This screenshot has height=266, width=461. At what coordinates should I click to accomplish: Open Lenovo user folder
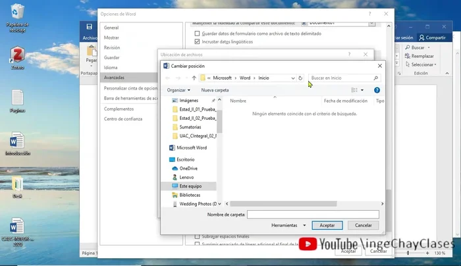click(183, 177)
